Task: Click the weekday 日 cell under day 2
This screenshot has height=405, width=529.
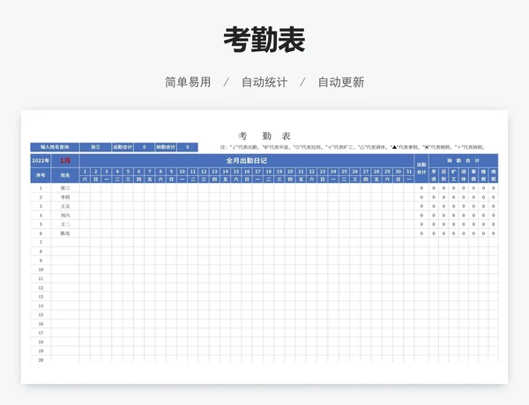Action: point(96,180)
